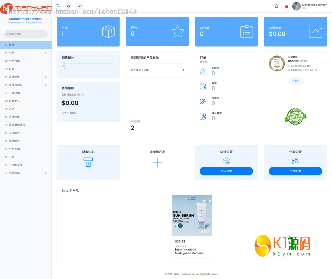Click the 店铺设置 graduation cap icon
The image size is (332, 279).
226,161
